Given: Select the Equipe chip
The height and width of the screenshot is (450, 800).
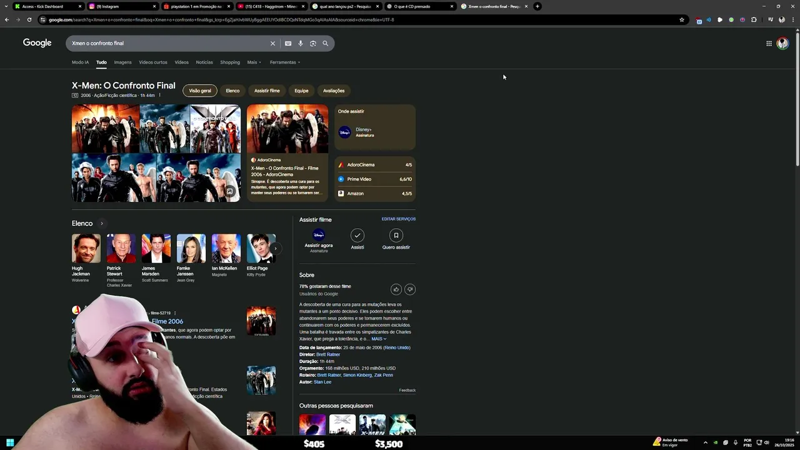Looking at the screenshot, I should [x=301, y=91].
